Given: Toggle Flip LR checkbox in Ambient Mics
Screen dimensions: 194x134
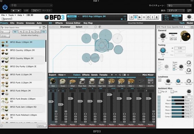Looking at the screenshot, I should point(160,91).
